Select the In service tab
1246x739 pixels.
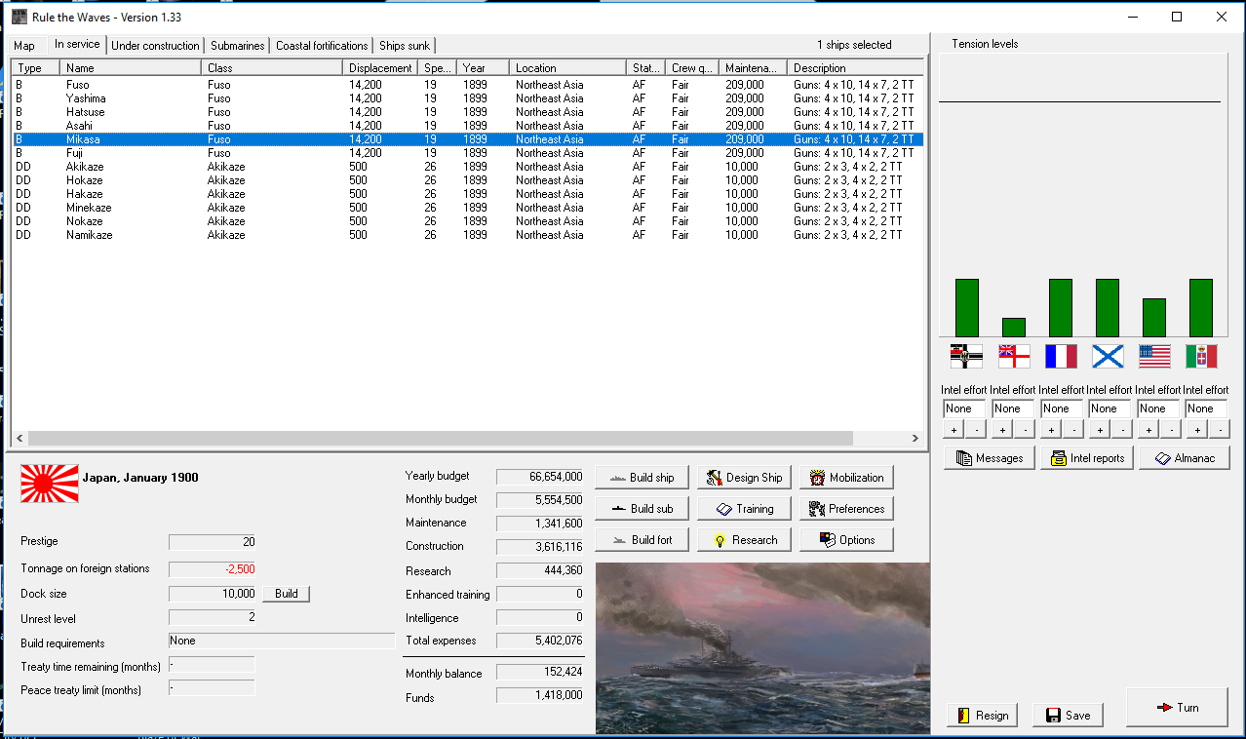[77, 44]
